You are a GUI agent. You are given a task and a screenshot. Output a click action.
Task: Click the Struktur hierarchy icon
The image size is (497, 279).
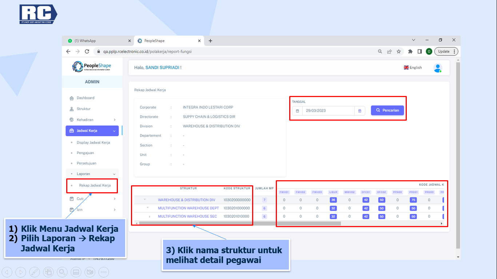(71, 109)
